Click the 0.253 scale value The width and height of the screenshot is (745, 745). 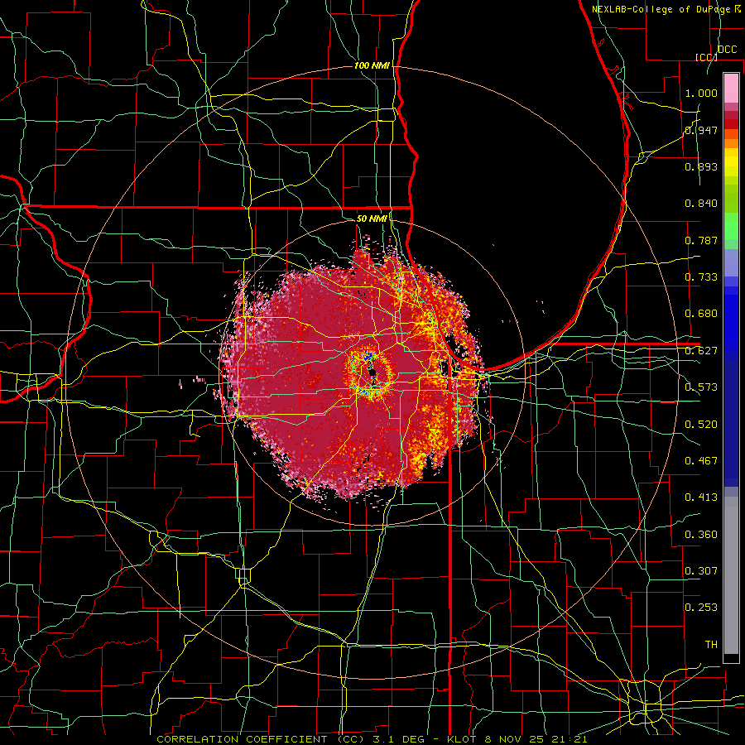(701, 608)
